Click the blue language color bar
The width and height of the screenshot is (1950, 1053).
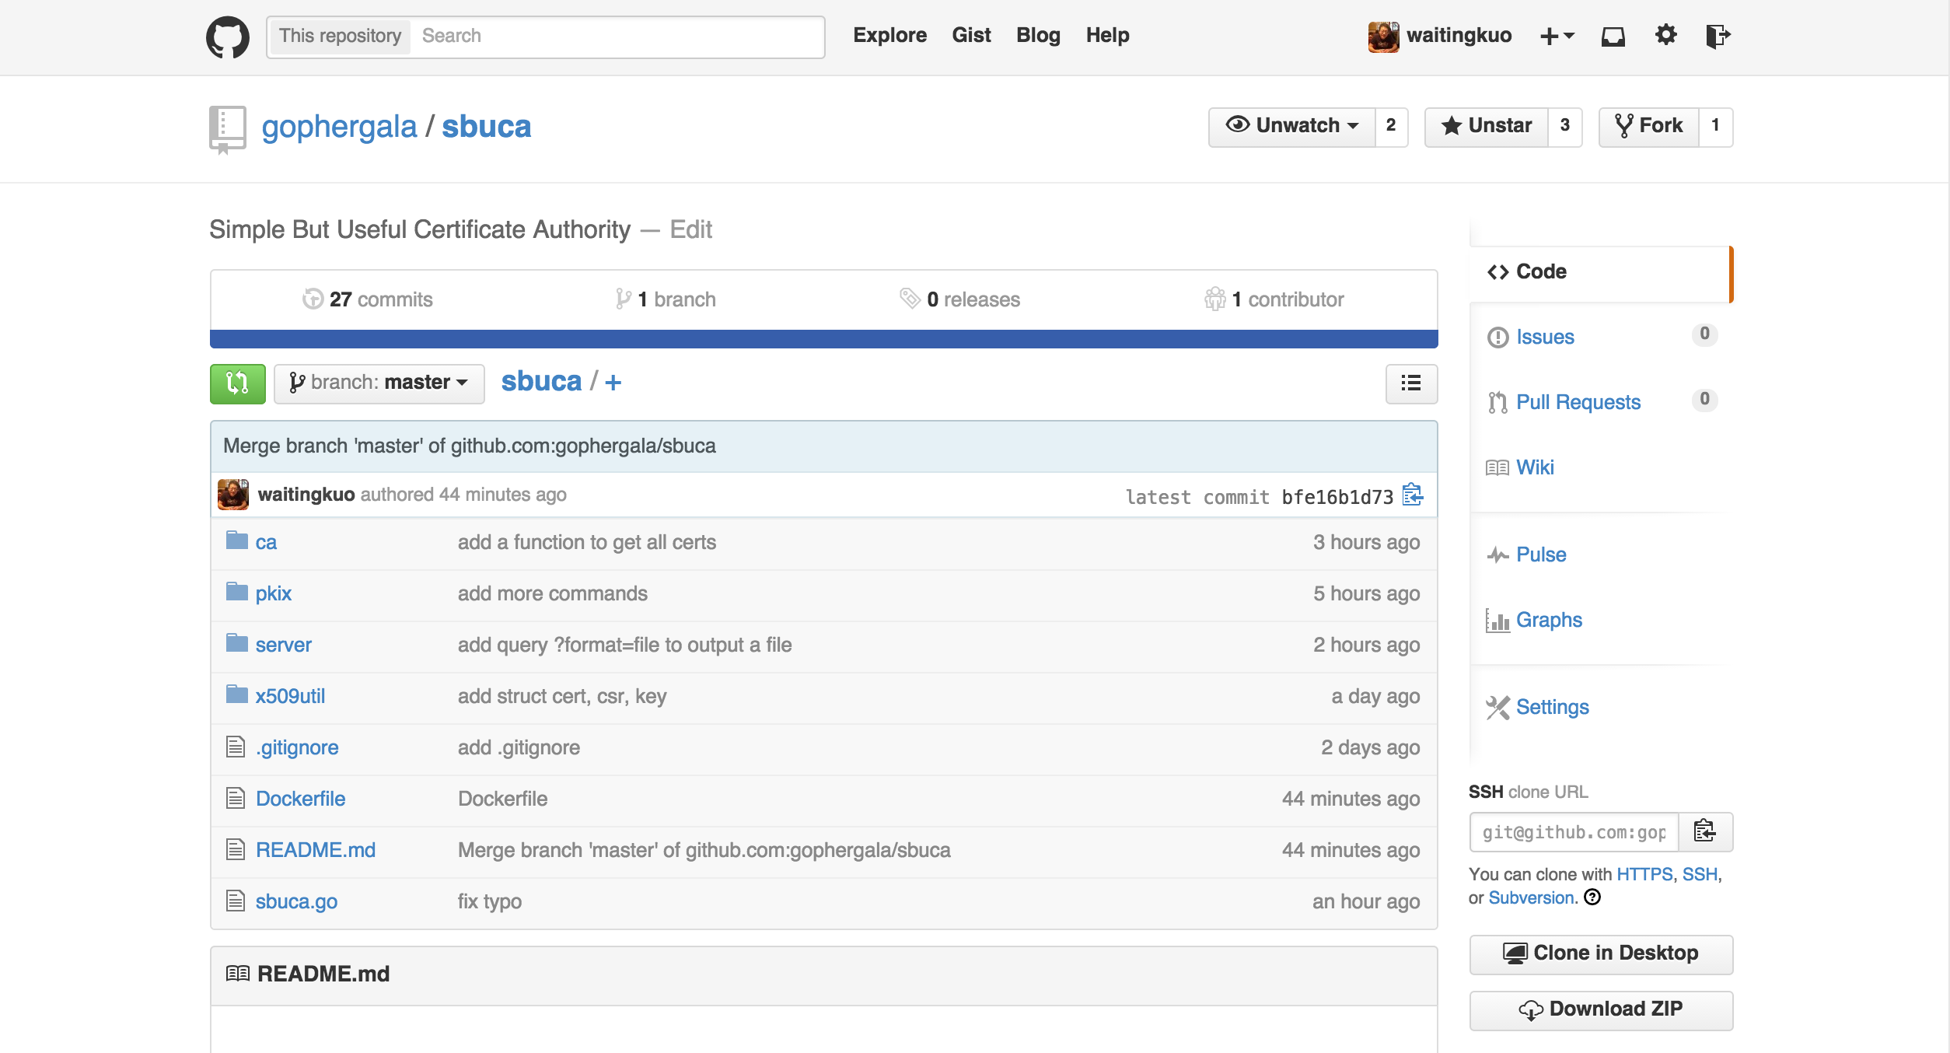(823, 338)
